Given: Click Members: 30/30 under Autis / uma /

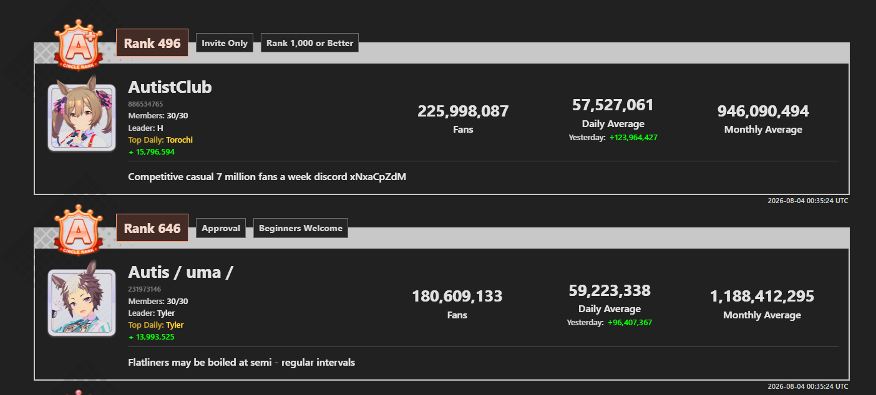Looking at the screenshot, I should tap(158, 301).
